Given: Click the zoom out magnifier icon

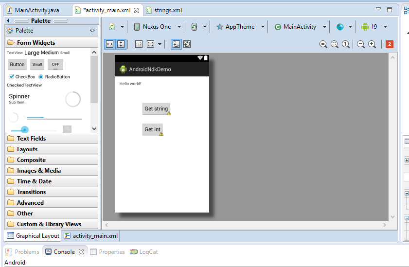Looking at the screenshot, I should point(361,44).
